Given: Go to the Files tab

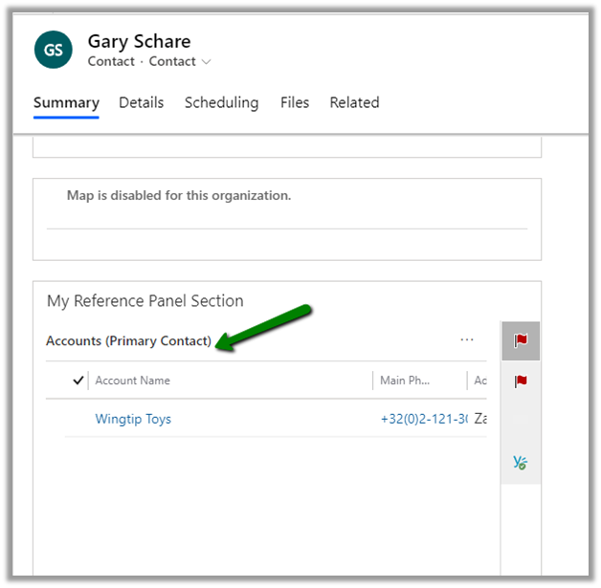Looking at the screenshot, I should [x=295, y=102].
